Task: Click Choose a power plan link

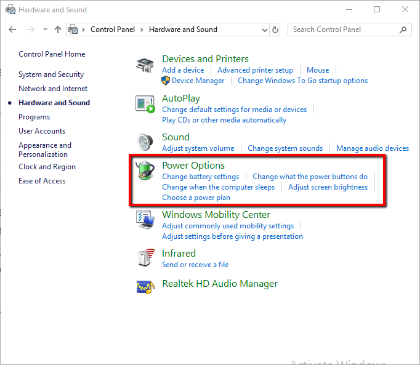Action: coord(196,198)
